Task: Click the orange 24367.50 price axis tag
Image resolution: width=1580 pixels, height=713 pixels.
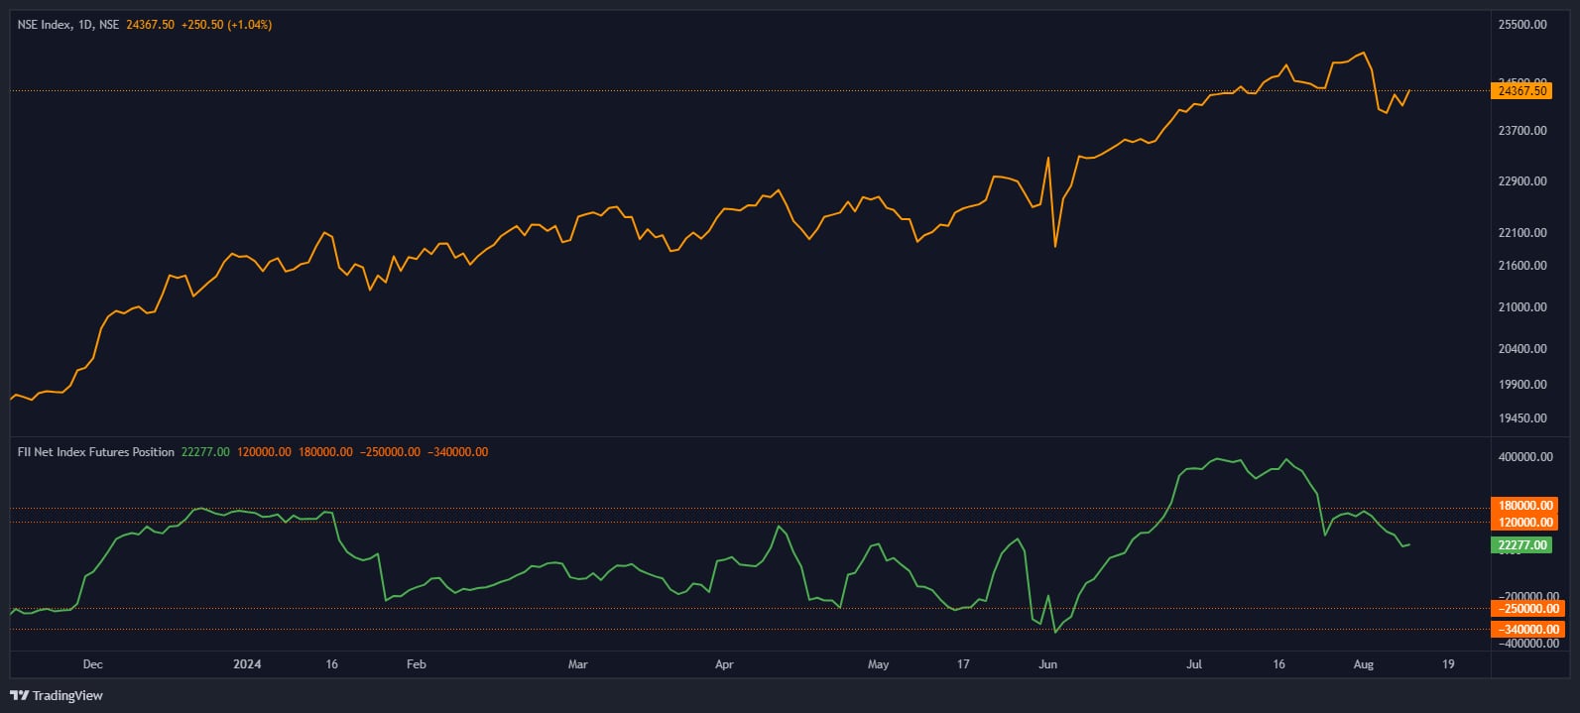Action: pyautogui.click(x=1521, y=91)
